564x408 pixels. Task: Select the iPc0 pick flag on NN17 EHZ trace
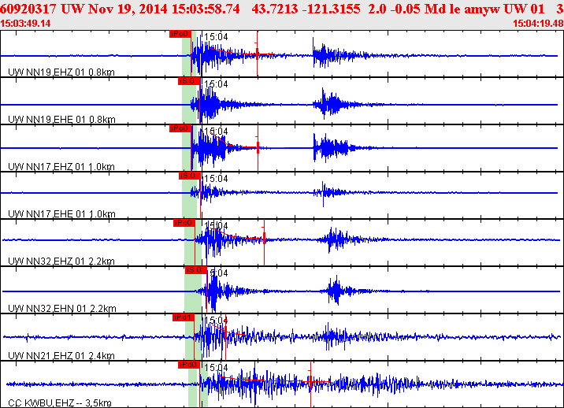(180, 128)
